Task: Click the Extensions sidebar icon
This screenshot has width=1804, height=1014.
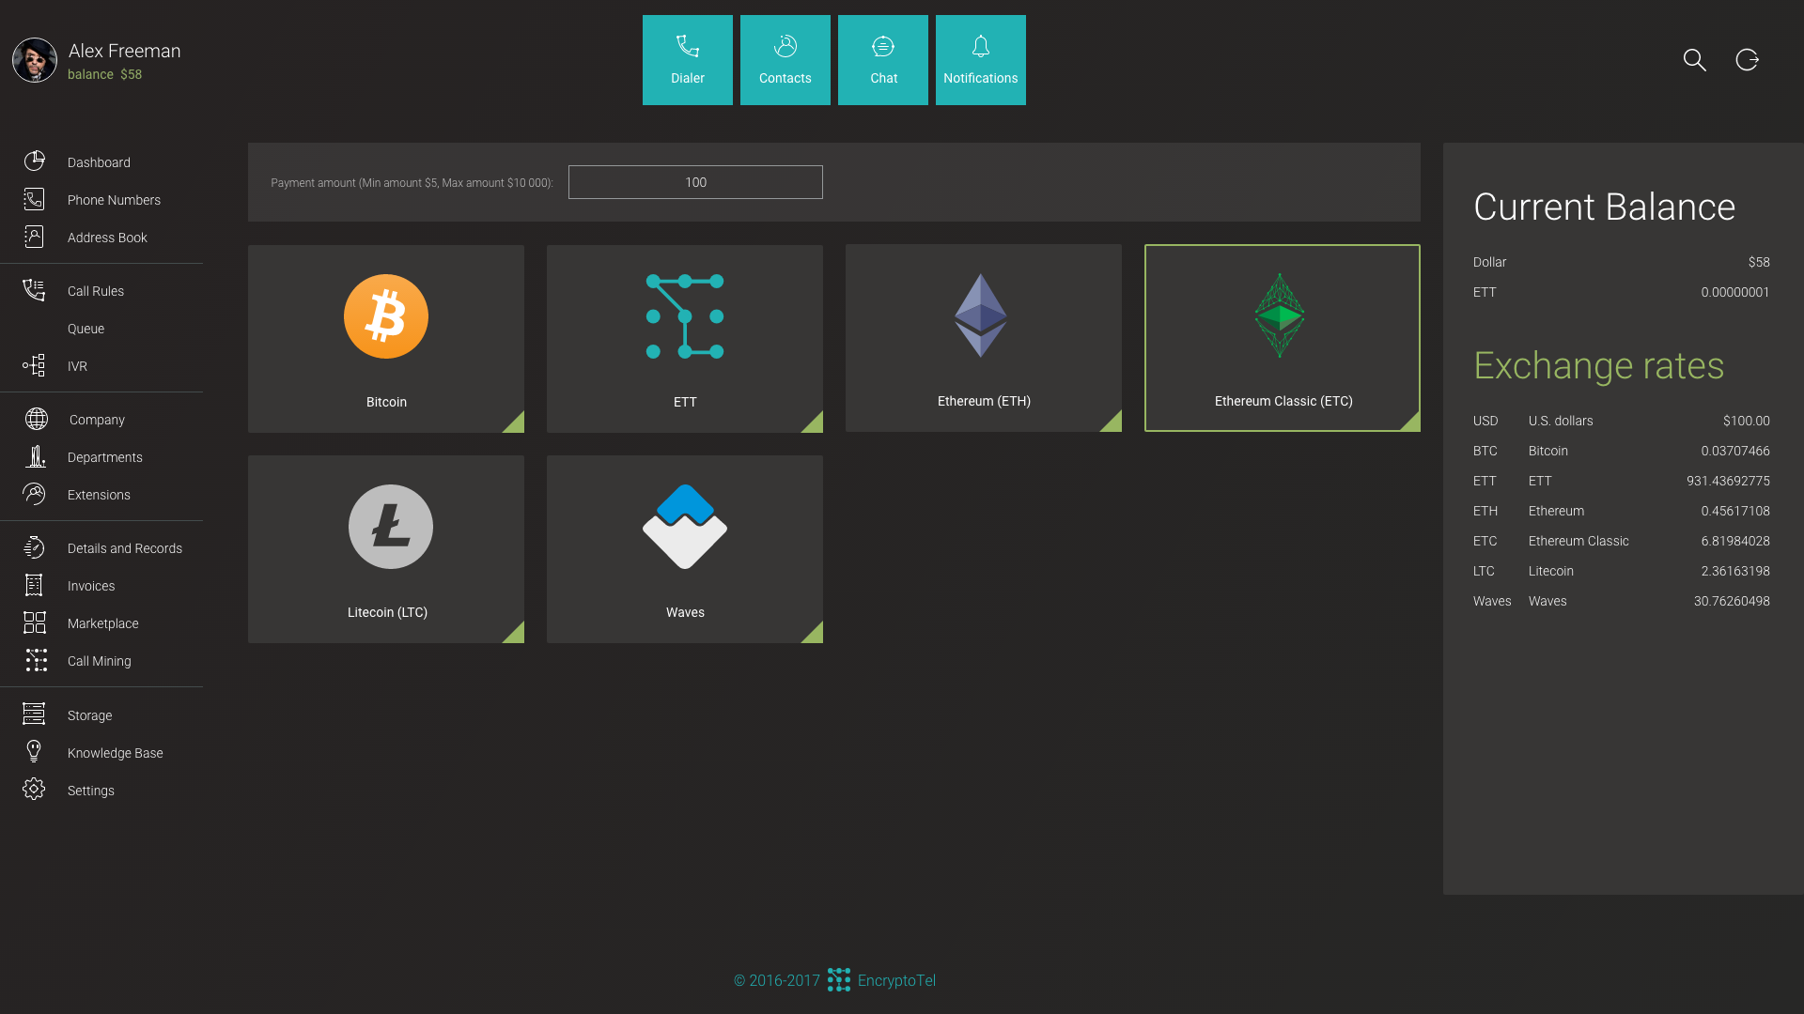Action: coord(35,494)
